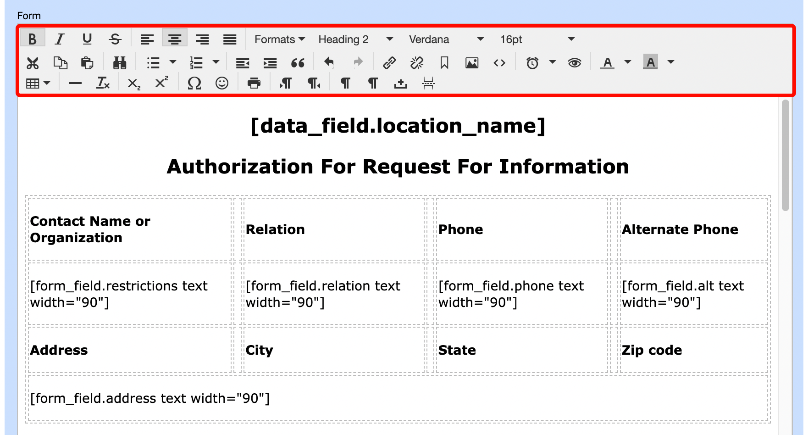Click the editor's vertical scrollbar
This screenshot has height=435, width=808.
point(786,156)
